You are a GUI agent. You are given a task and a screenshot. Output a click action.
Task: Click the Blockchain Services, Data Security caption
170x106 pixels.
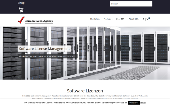pos(48,56)
